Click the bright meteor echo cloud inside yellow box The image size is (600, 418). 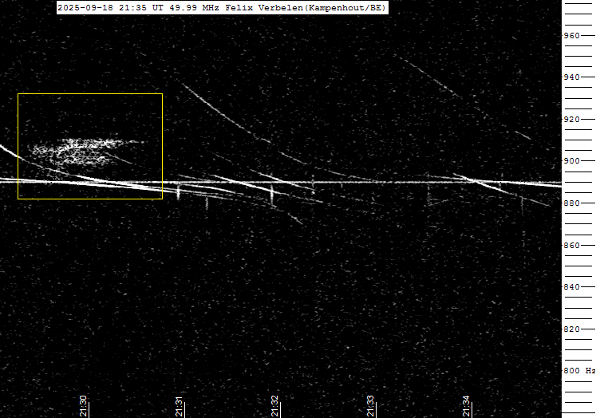point(80,150)
